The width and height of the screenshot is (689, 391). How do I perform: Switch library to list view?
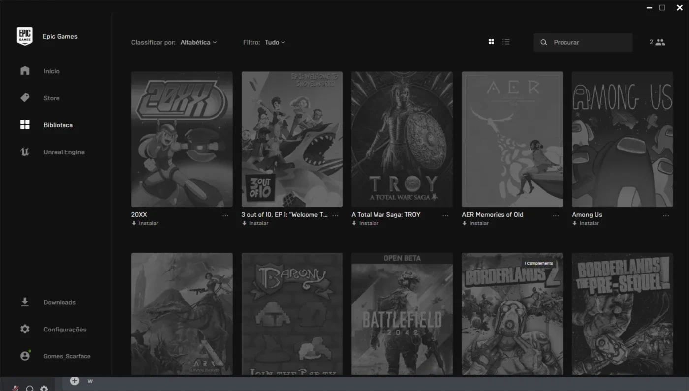pos(506,42)
